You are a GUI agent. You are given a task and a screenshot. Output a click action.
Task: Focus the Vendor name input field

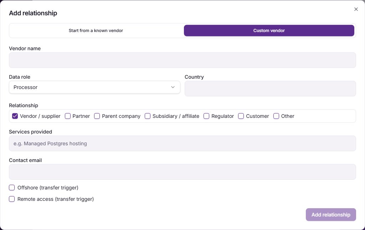tap(182, 60)
